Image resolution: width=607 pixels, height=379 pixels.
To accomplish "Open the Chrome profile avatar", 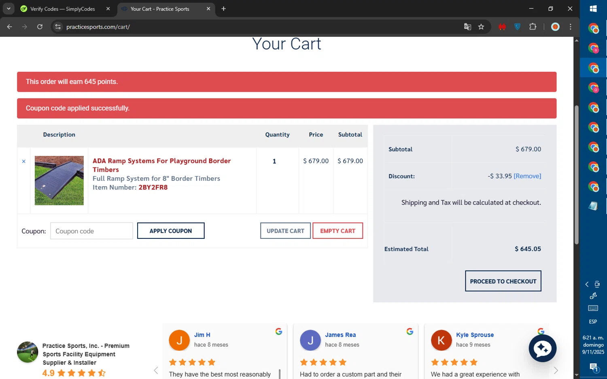I will (x=555, y=27).
